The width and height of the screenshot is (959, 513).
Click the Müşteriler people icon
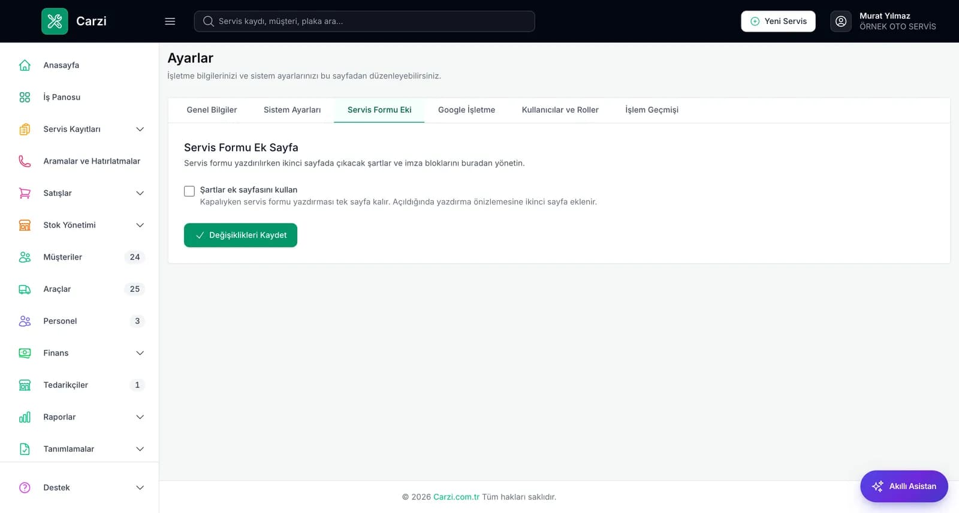click(25, 257)
